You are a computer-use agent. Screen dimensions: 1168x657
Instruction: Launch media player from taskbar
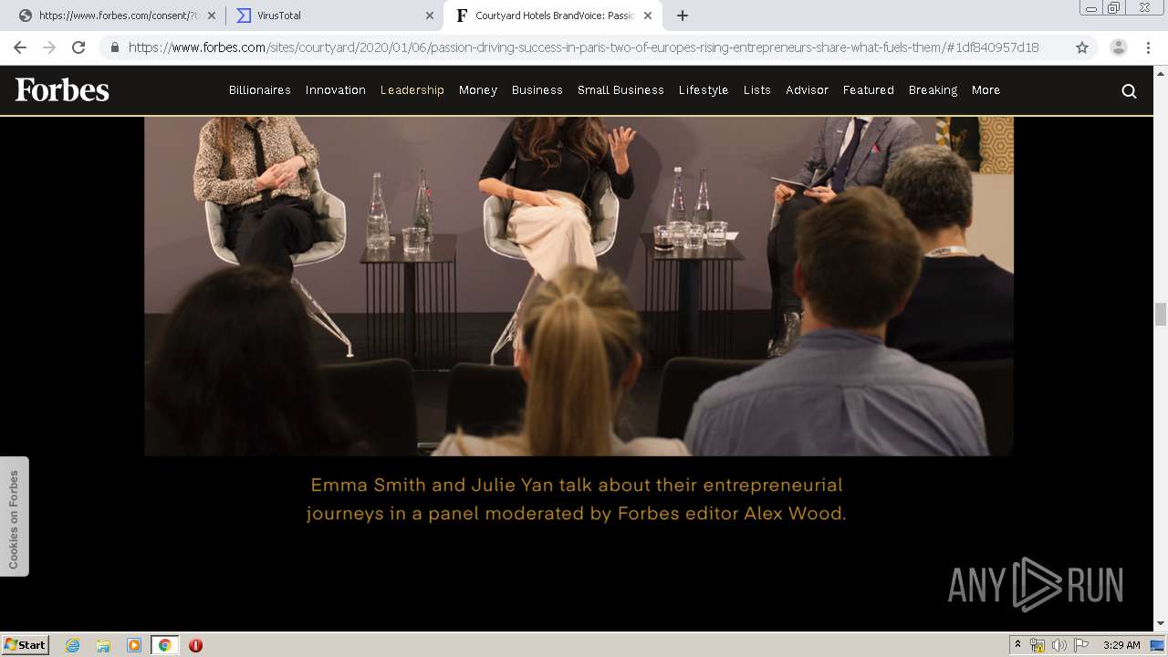134,645
